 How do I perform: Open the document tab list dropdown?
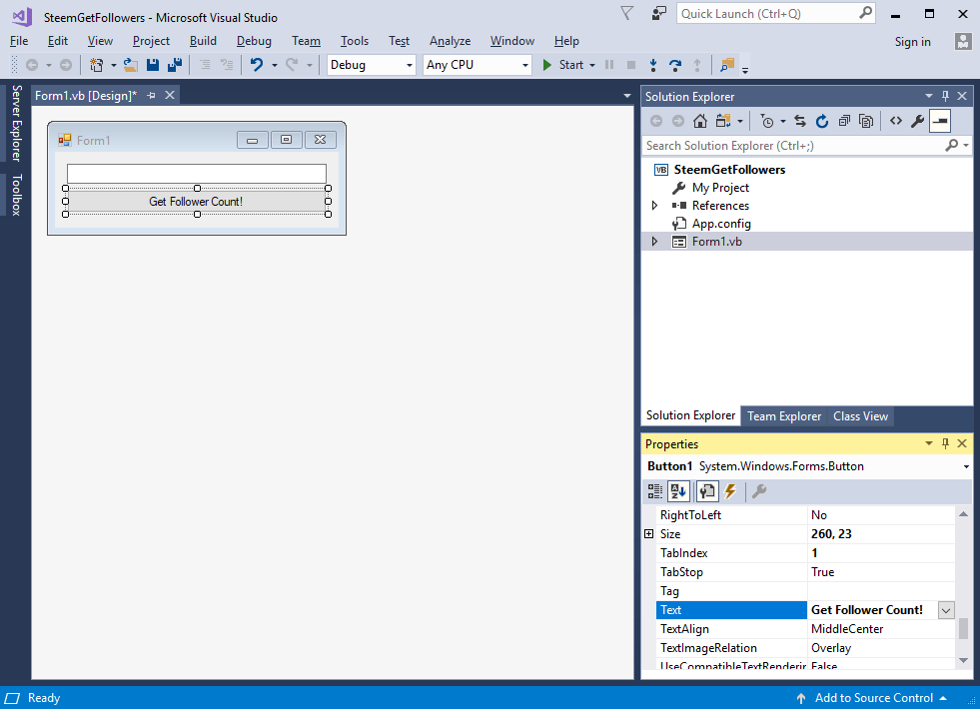(x=627, y=96)
